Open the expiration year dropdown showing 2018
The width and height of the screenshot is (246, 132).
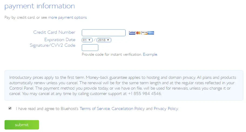104,40
